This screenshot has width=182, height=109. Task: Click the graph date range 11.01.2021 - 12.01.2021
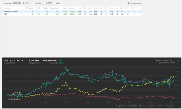pyautogui.click(x=15, y=60)
